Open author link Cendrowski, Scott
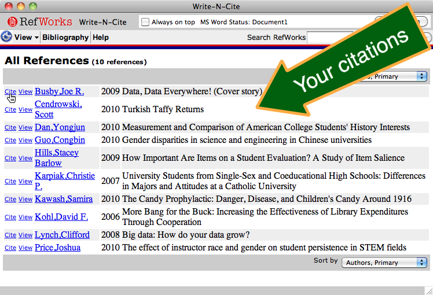Image resolution: width=433 pixels, height=295 pixels. point(58,109)
